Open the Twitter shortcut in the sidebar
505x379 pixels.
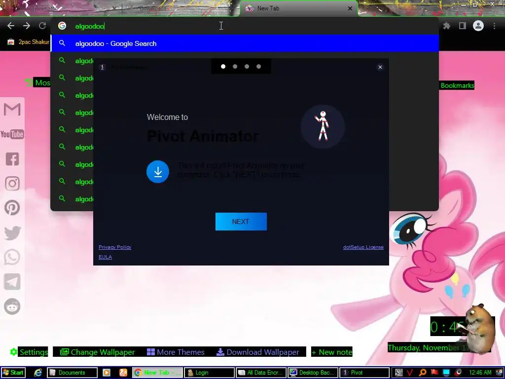12,233
